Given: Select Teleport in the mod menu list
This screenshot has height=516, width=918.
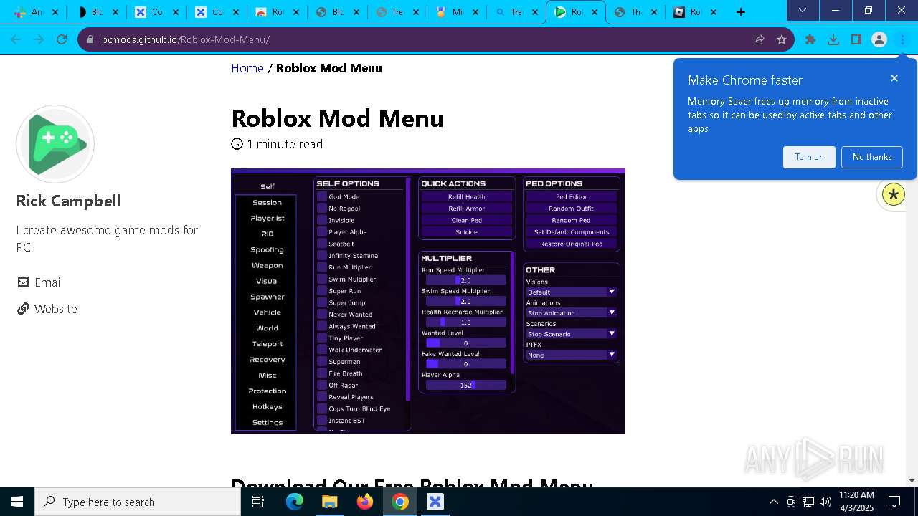Looking at the screenshot, I should click(267, 344).
